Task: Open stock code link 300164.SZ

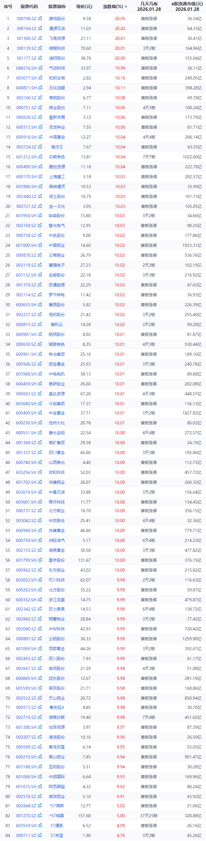Action: [x=26, y=29]
